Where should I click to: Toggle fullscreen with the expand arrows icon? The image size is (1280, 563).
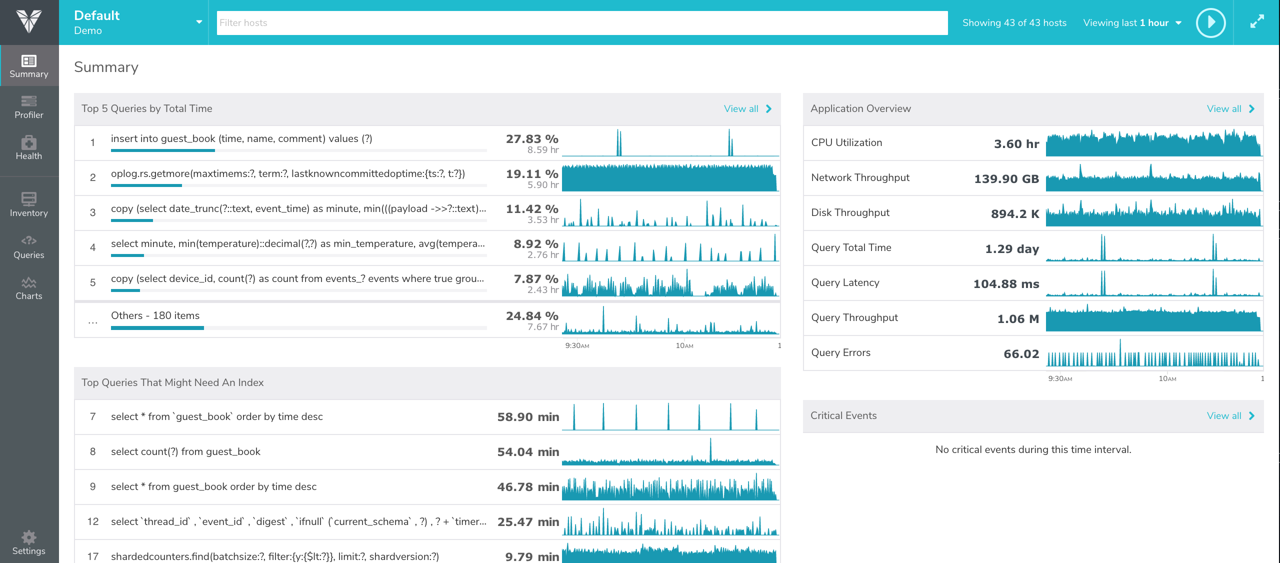[1256, 22]
